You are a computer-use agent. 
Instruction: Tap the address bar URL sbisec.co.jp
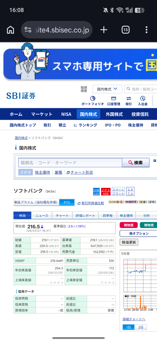pos(62,30)
